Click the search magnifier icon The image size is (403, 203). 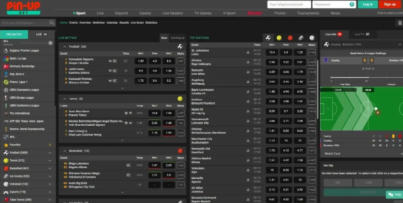coord(52,23)
